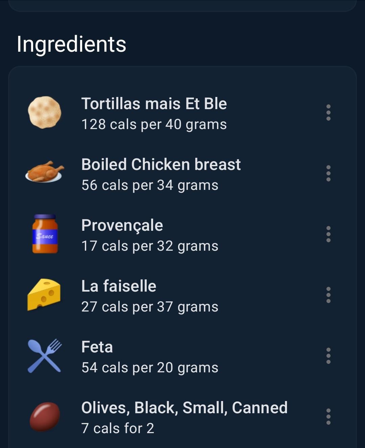This screenshot has height=448, width=365.
Task: Tap the sauce jar icon
Action: pyautogui.click(x=45, y=234)
